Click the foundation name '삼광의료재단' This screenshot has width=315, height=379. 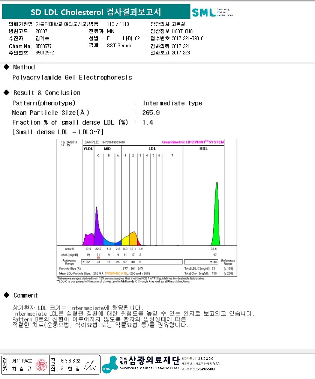point(154,360)
